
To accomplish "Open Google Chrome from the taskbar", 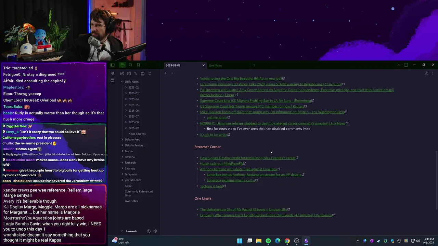I will (287, 241).
